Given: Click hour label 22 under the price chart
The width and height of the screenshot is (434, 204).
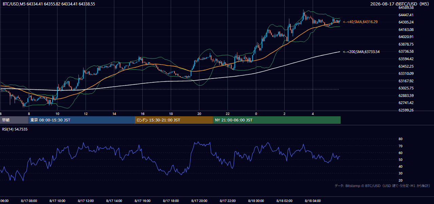Looking at the screenshot, I should pyautogui.click(x=228, y=114).
